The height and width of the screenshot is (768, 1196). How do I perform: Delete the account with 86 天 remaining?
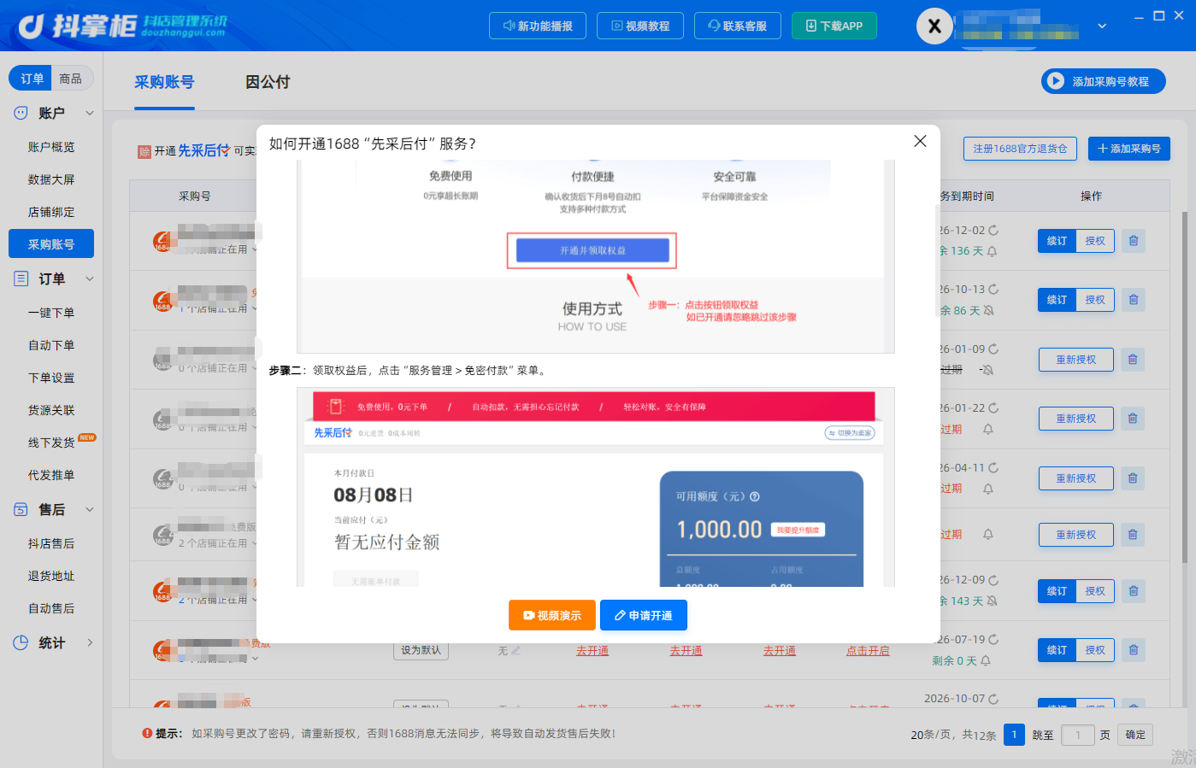(1134, 300)
